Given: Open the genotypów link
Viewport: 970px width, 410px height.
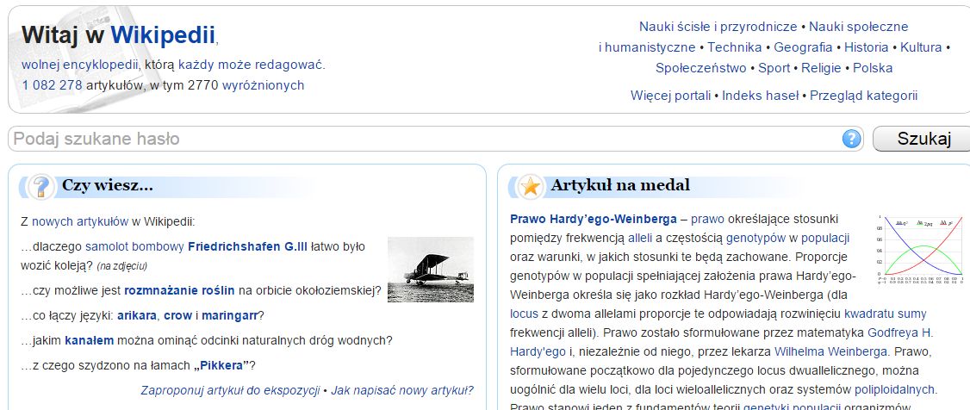Looking at the screenshot, I should 756,238.
